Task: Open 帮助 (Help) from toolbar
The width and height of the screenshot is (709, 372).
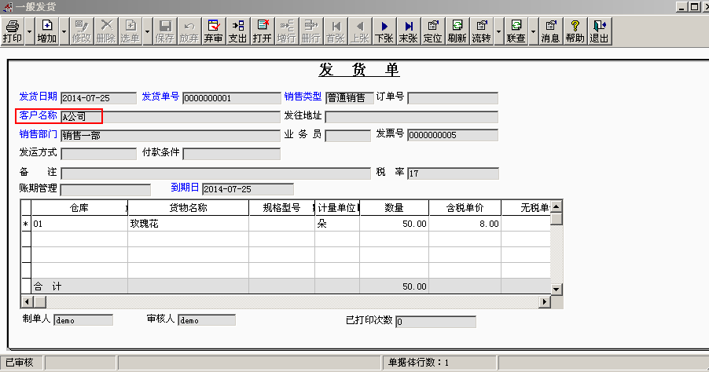Action: coord(575,31)
